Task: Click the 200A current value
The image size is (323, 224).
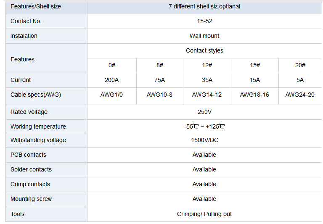Action: 112,80
